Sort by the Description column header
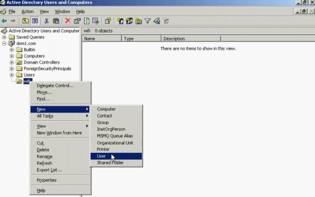This screenshot has width=315, height=197. (x=191, y=39)
